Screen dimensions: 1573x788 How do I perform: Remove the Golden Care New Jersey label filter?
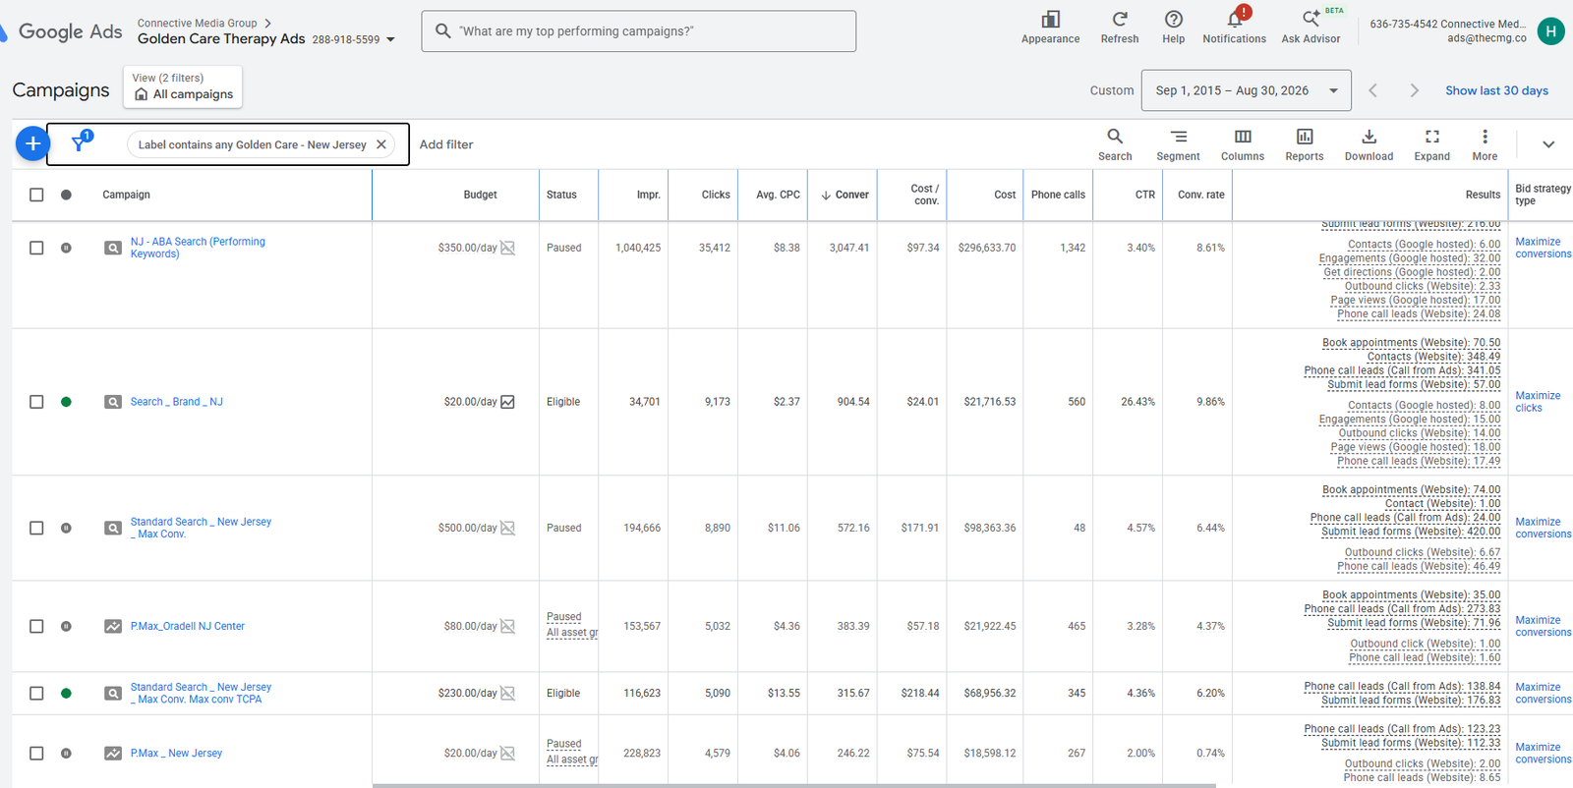[381, 144]
